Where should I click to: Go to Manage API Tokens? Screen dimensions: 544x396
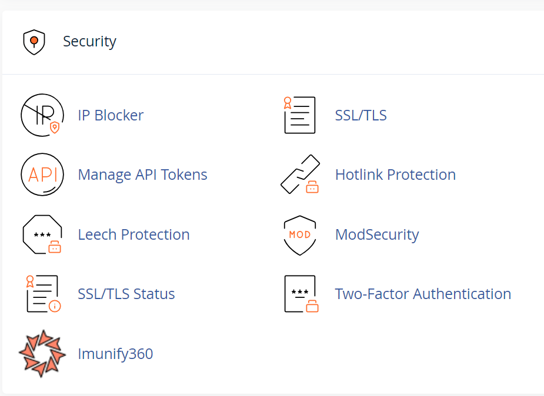click(x=142, y=174)
